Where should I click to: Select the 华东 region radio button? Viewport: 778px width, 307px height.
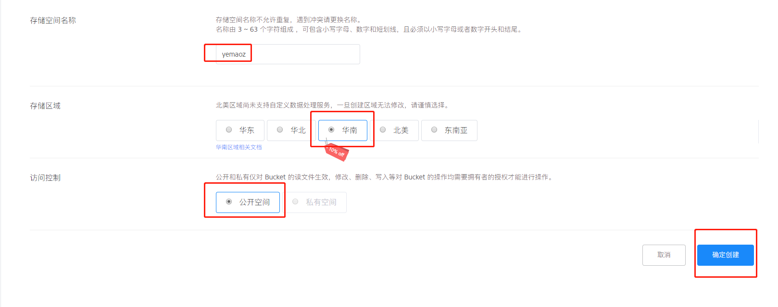[240, 130]
